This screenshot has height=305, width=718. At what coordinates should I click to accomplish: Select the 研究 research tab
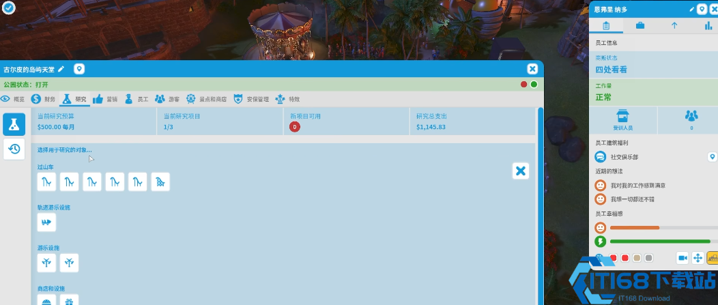(x=74, y=99)
